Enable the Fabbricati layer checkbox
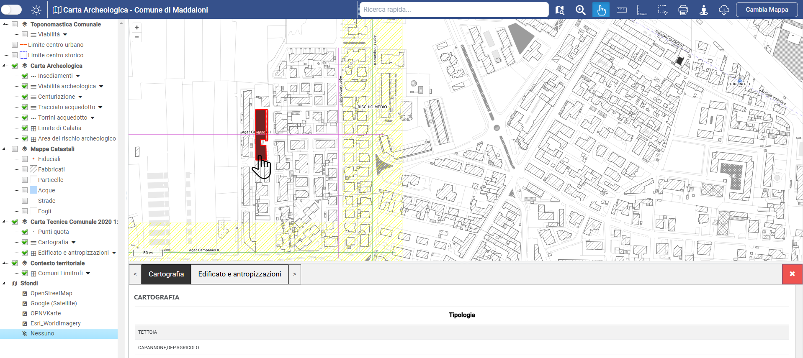Image resolution: width=803 pixels, height=358 pixels. pyautogui.click(x=25, y=169)
